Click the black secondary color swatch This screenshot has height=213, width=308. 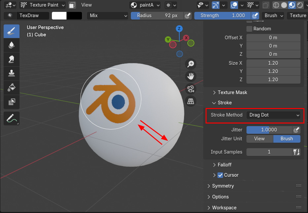pos(74,16)
